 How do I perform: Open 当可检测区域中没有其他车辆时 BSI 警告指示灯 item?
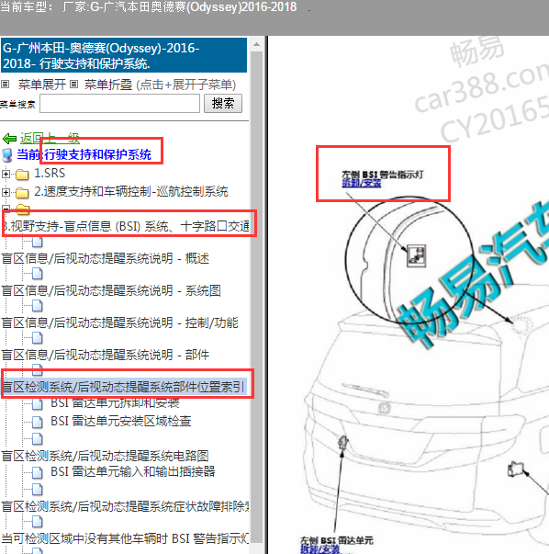(x=126, y=538)
